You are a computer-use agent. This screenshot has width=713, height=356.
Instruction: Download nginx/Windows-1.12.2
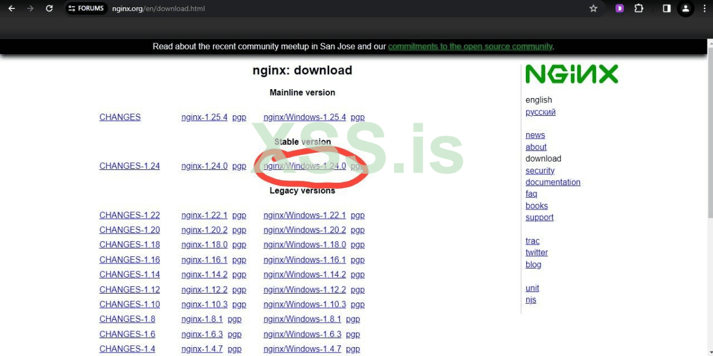pyautogui.click(x=305, y=290)
